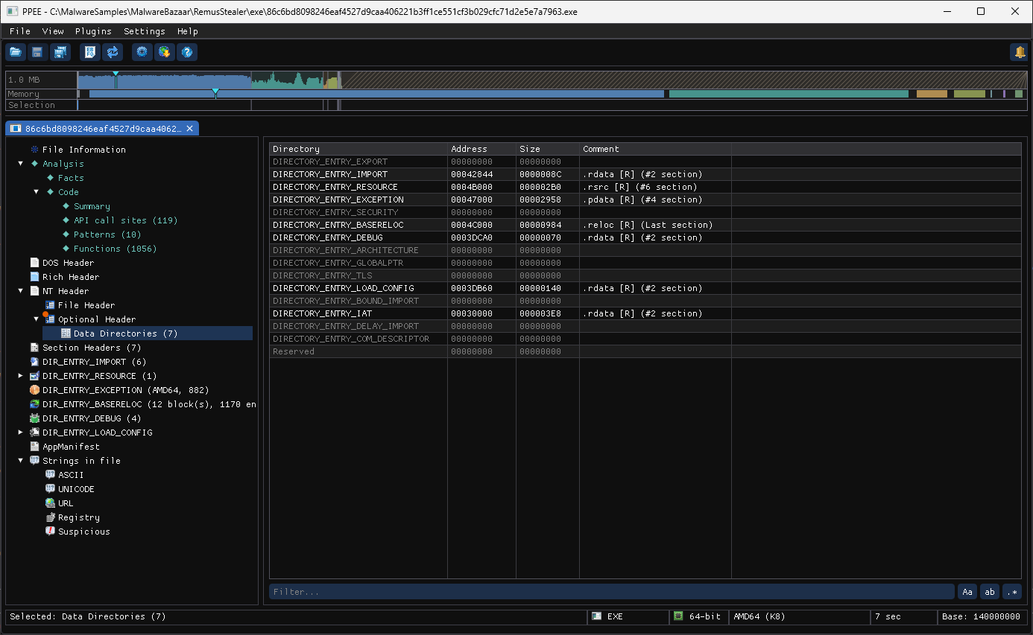
Task: Toggle the ab whole-word filter button
Action: (x=990, y=592)
